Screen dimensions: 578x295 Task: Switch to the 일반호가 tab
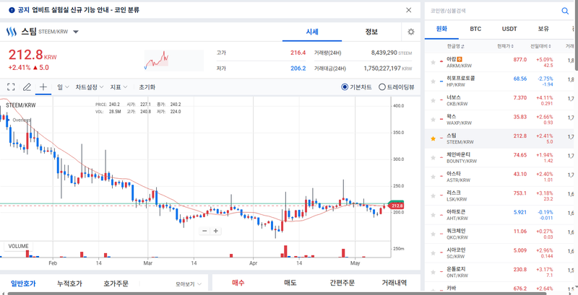coord(23,283)
